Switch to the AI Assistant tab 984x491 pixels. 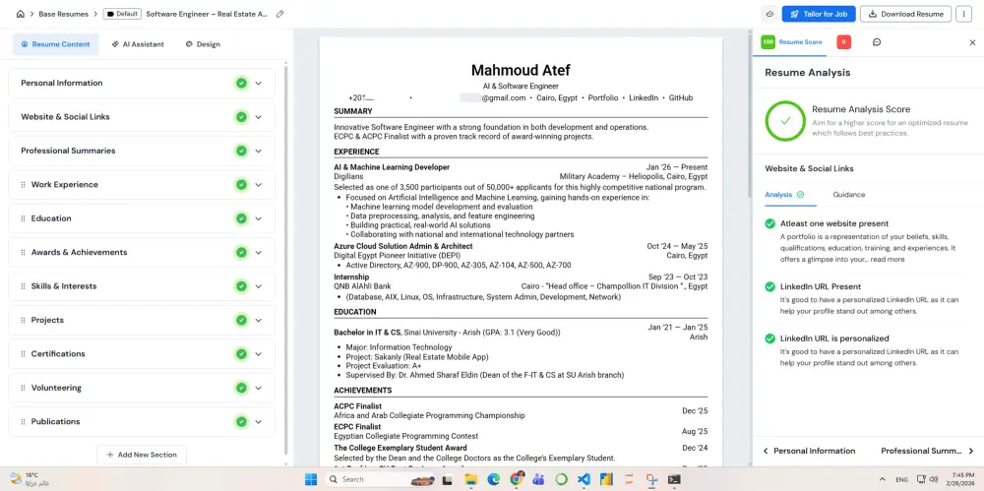point(138,44)
